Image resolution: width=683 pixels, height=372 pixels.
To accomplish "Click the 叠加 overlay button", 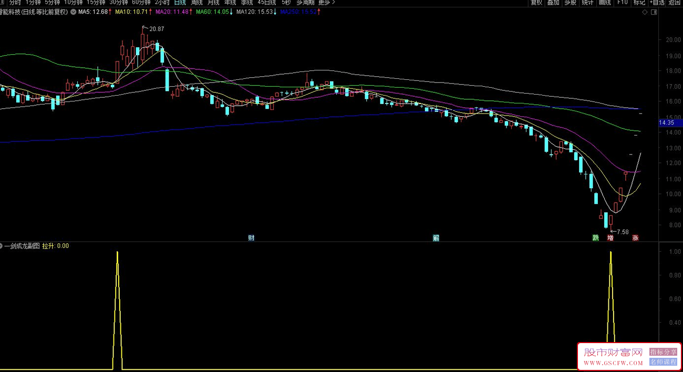I will [553, 2].
